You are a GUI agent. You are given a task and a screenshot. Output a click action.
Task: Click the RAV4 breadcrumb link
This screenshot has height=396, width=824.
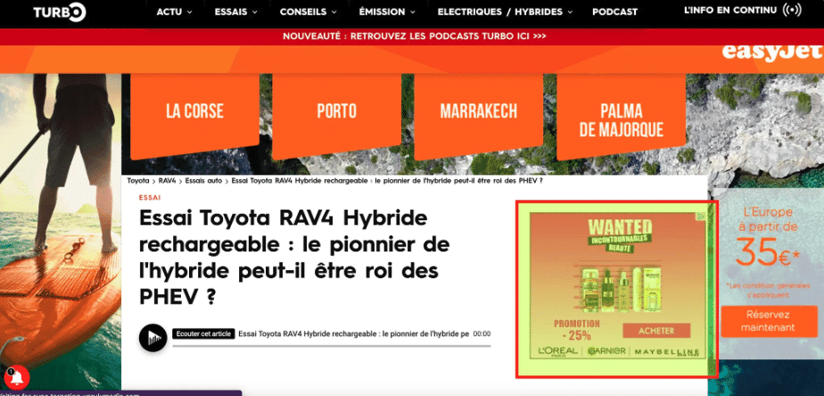(x=167, y=180)
